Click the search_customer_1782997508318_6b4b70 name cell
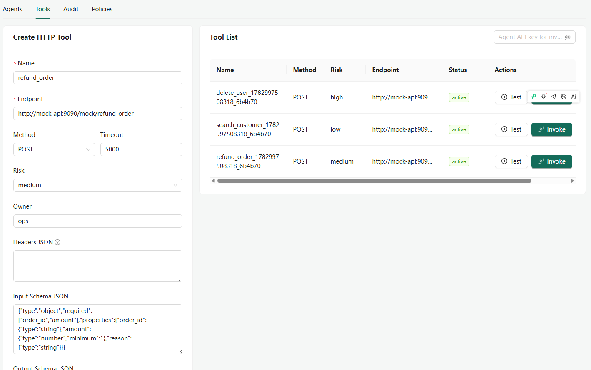This screenshot has width=591, height=370. (248, 129)
